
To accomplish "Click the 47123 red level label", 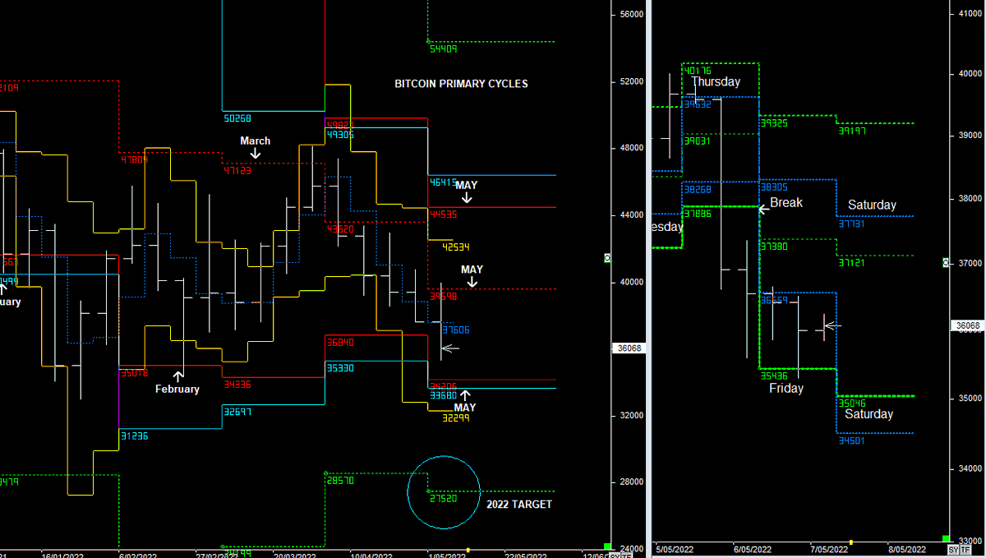I will pos(237,171).
